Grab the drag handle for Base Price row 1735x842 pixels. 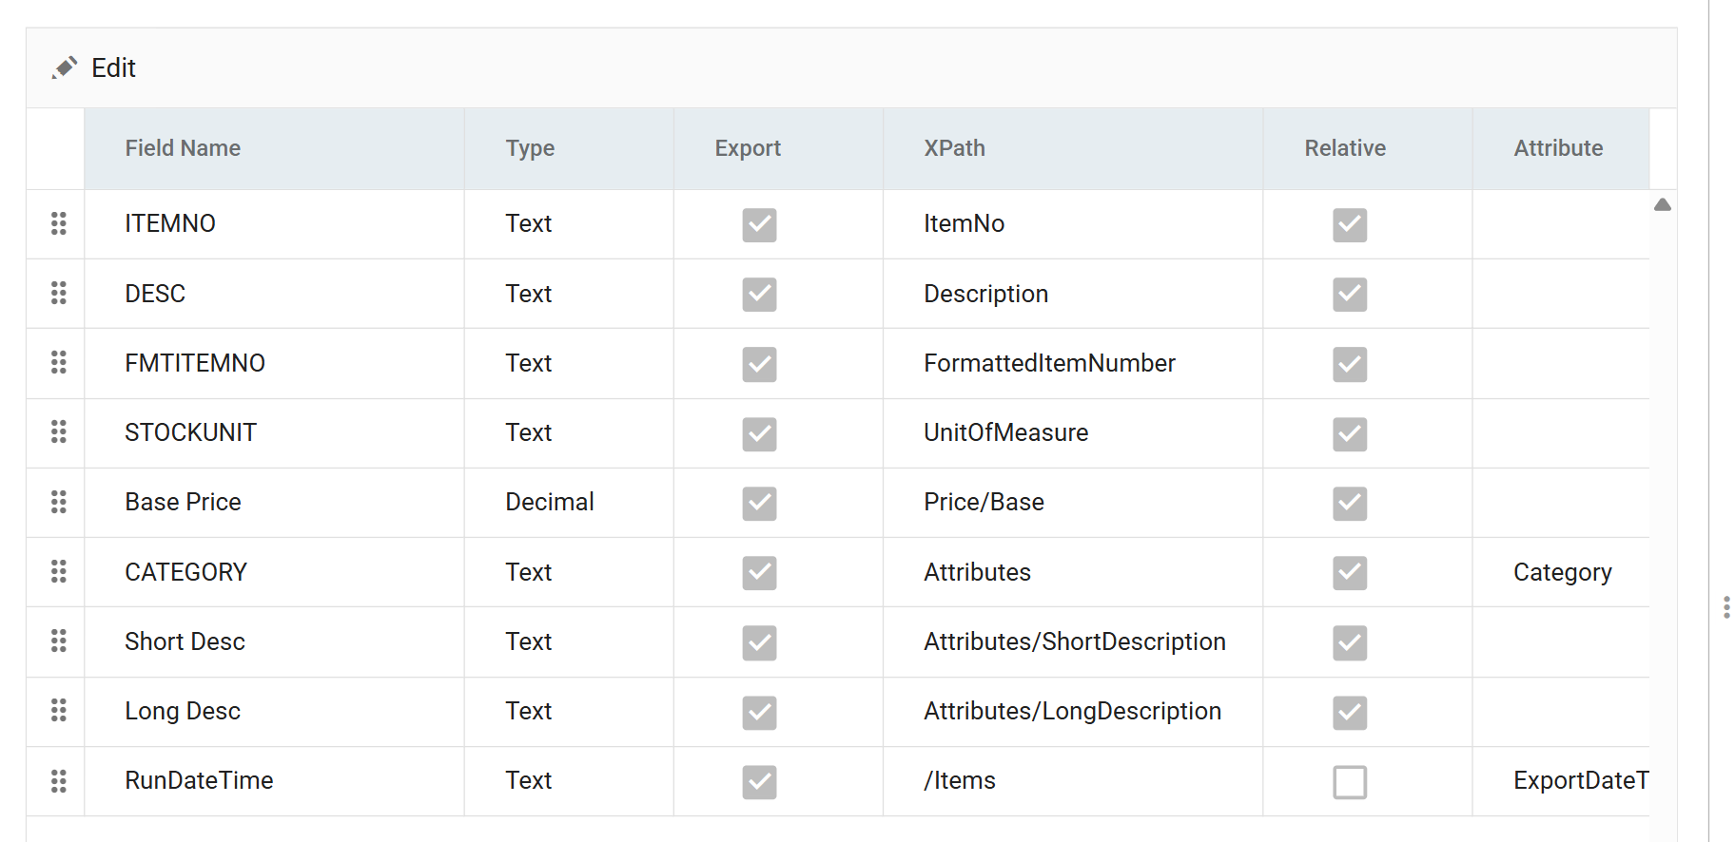(x=58, y=502)
